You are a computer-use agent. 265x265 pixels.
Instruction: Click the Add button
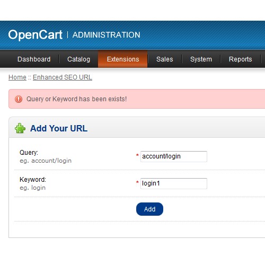pyautogui.click(x=149, y=209)
